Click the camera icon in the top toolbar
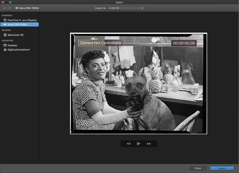 click(17, 8)
